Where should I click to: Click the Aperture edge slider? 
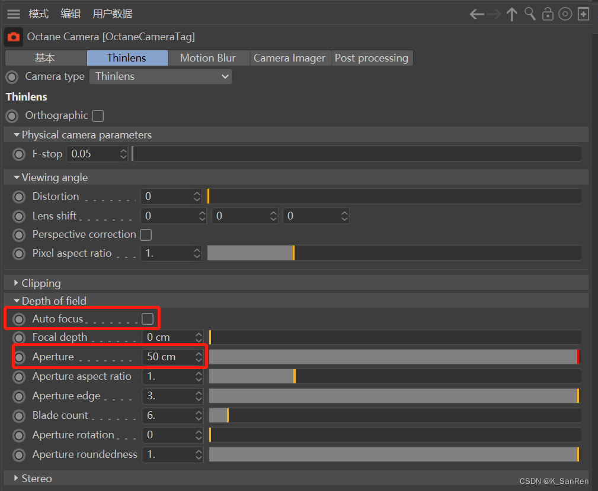[x=395, y=396]
